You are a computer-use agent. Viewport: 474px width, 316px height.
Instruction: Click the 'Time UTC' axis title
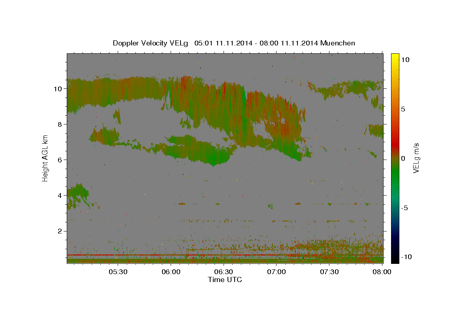pyautogui.click(x=225, y=280)
